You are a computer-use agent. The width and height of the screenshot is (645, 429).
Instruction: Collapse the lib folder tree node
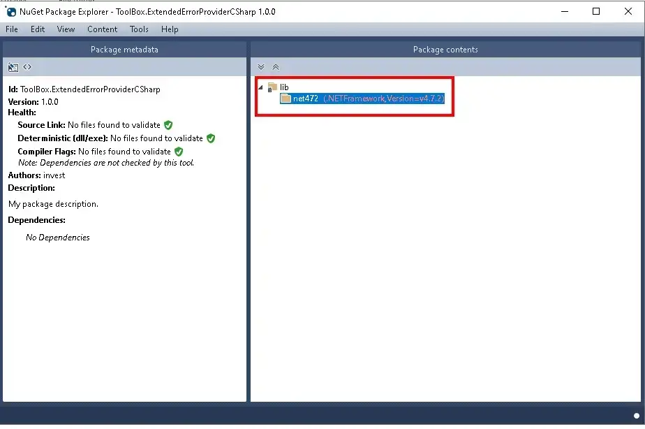point(260,87)
